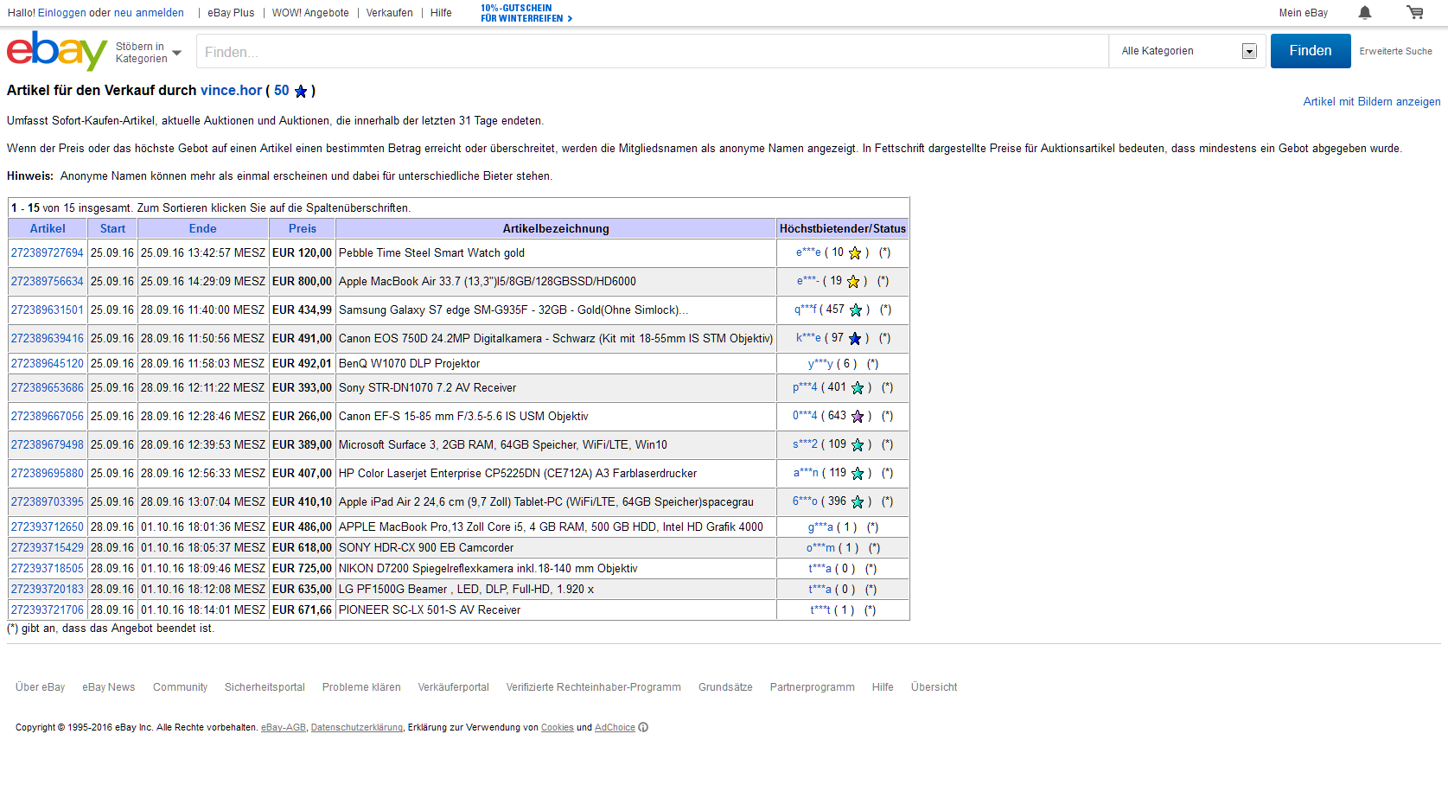Open Erweiterte Suche link

coord(1395,51)
